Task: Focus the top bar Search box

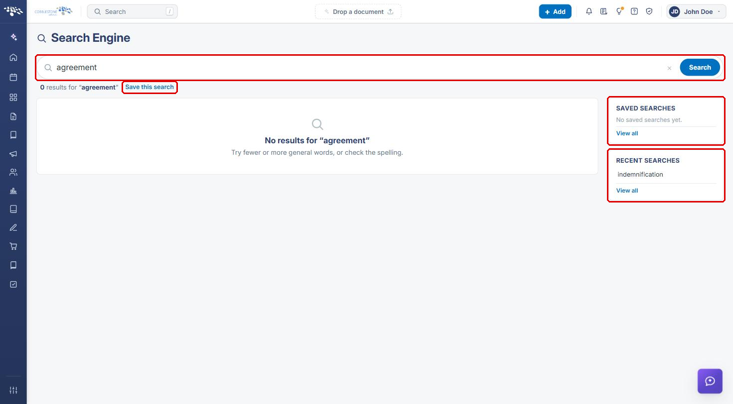Action: pyautogui.click(x=132, y=11)
